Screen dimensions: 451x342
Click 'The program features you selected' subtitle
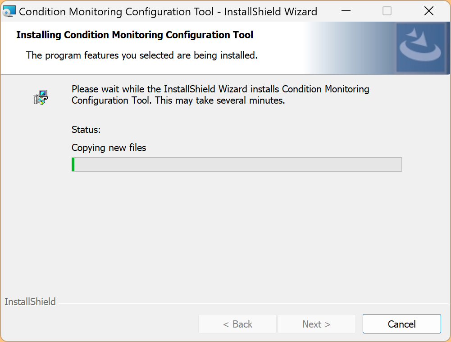pos(141,55)
